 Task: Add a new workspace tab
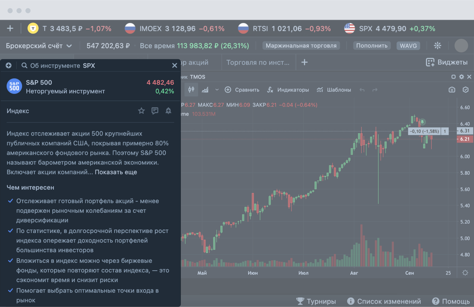point(304,62)
